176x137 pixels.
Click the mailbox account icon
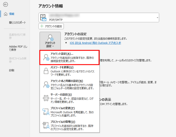coord(44,18)
